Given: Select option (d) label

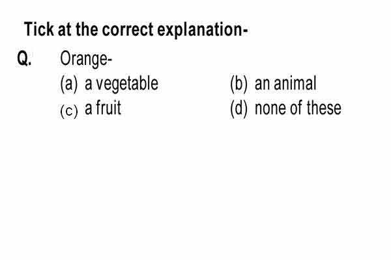Looking at the screenshot, I should pyautogui.click(x=239, y=109).
